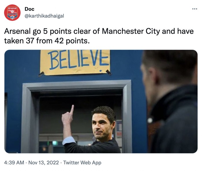202x171 pixels.
Task: Click the raised pointing finger in the photo
Action: pos(72,109)
